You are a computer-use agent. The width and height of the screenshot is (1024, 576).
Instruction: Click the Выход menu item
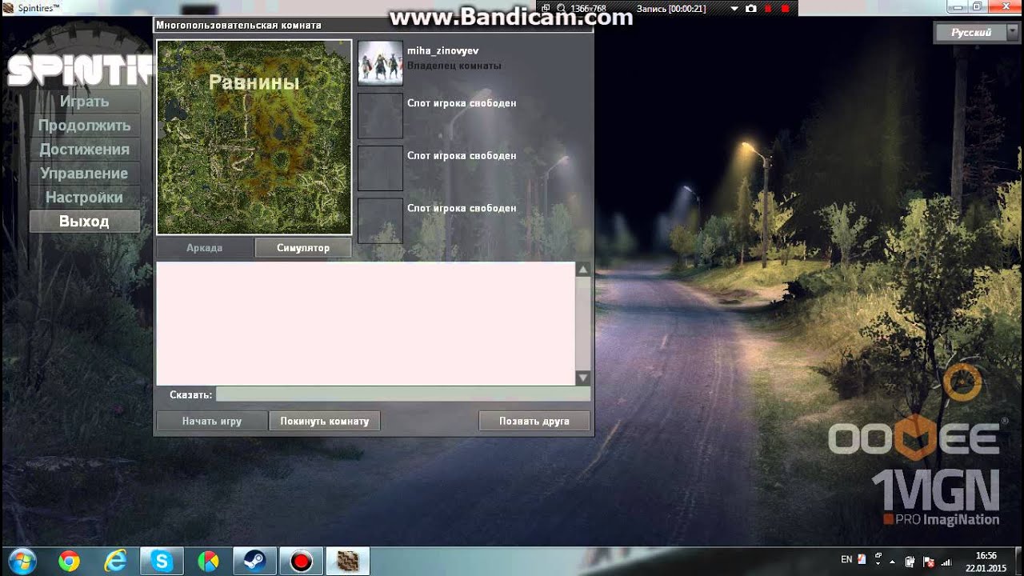click(84, 222)
